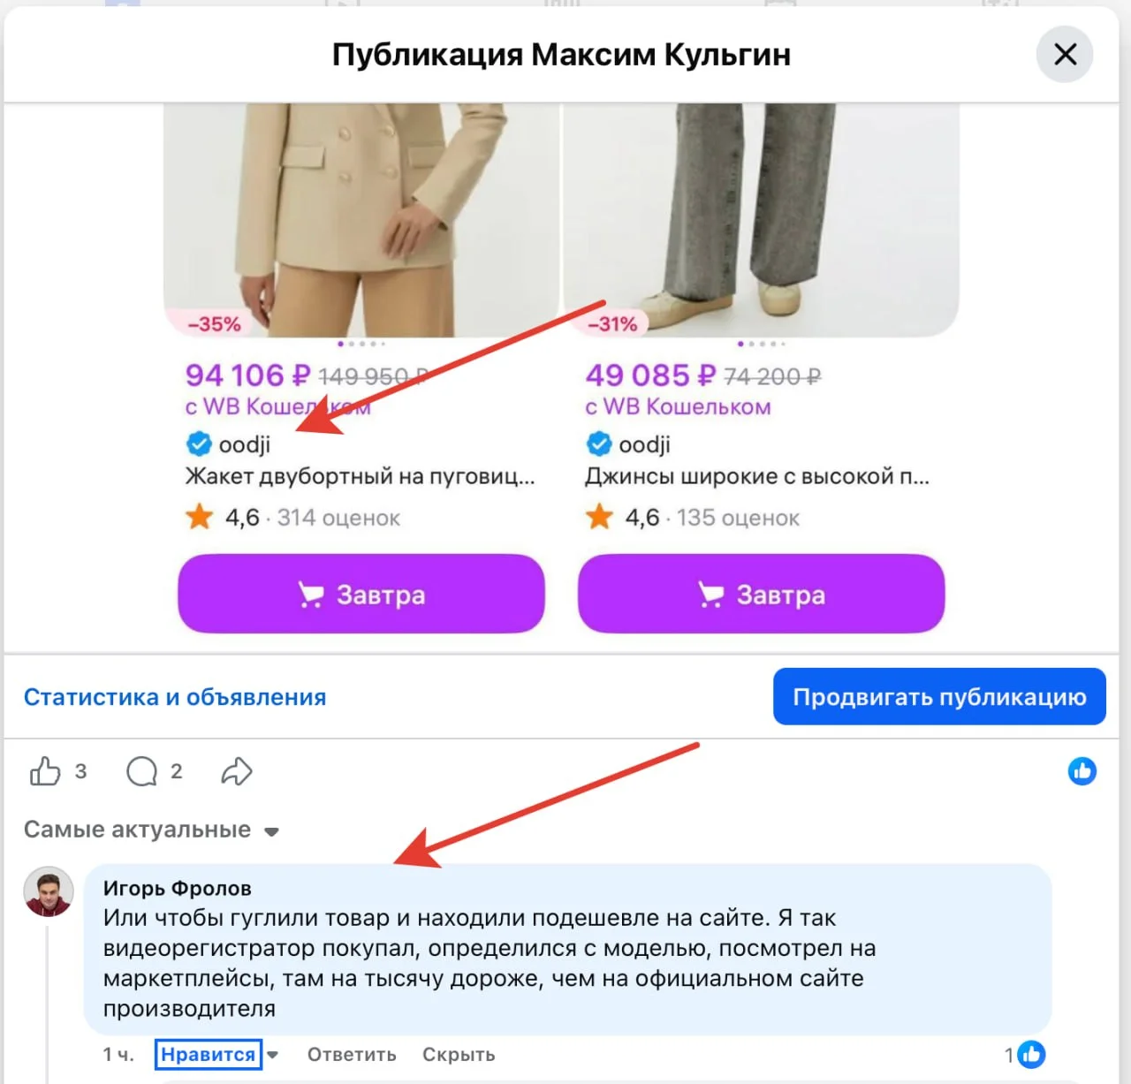
Task: Close the publication dialog with X
Action: [x=1065, y=54]
